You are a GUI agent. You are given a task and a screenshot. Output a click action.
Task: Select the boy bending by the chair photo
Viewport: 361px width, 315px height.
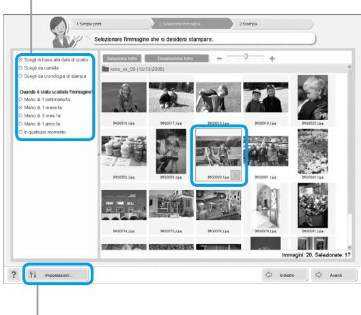(x=218, y=97)
